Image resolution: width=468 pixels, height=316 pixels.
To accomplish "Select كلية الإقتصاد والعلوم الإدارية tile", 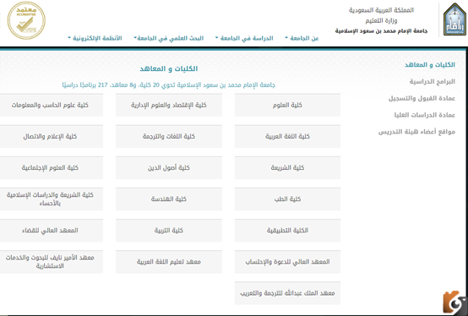I will (169, 105).
